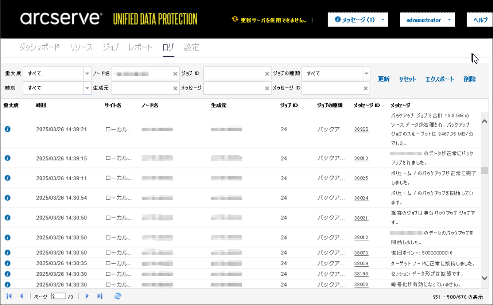
Task: Focus the page number input field
Action: click(x=58, y=296)
